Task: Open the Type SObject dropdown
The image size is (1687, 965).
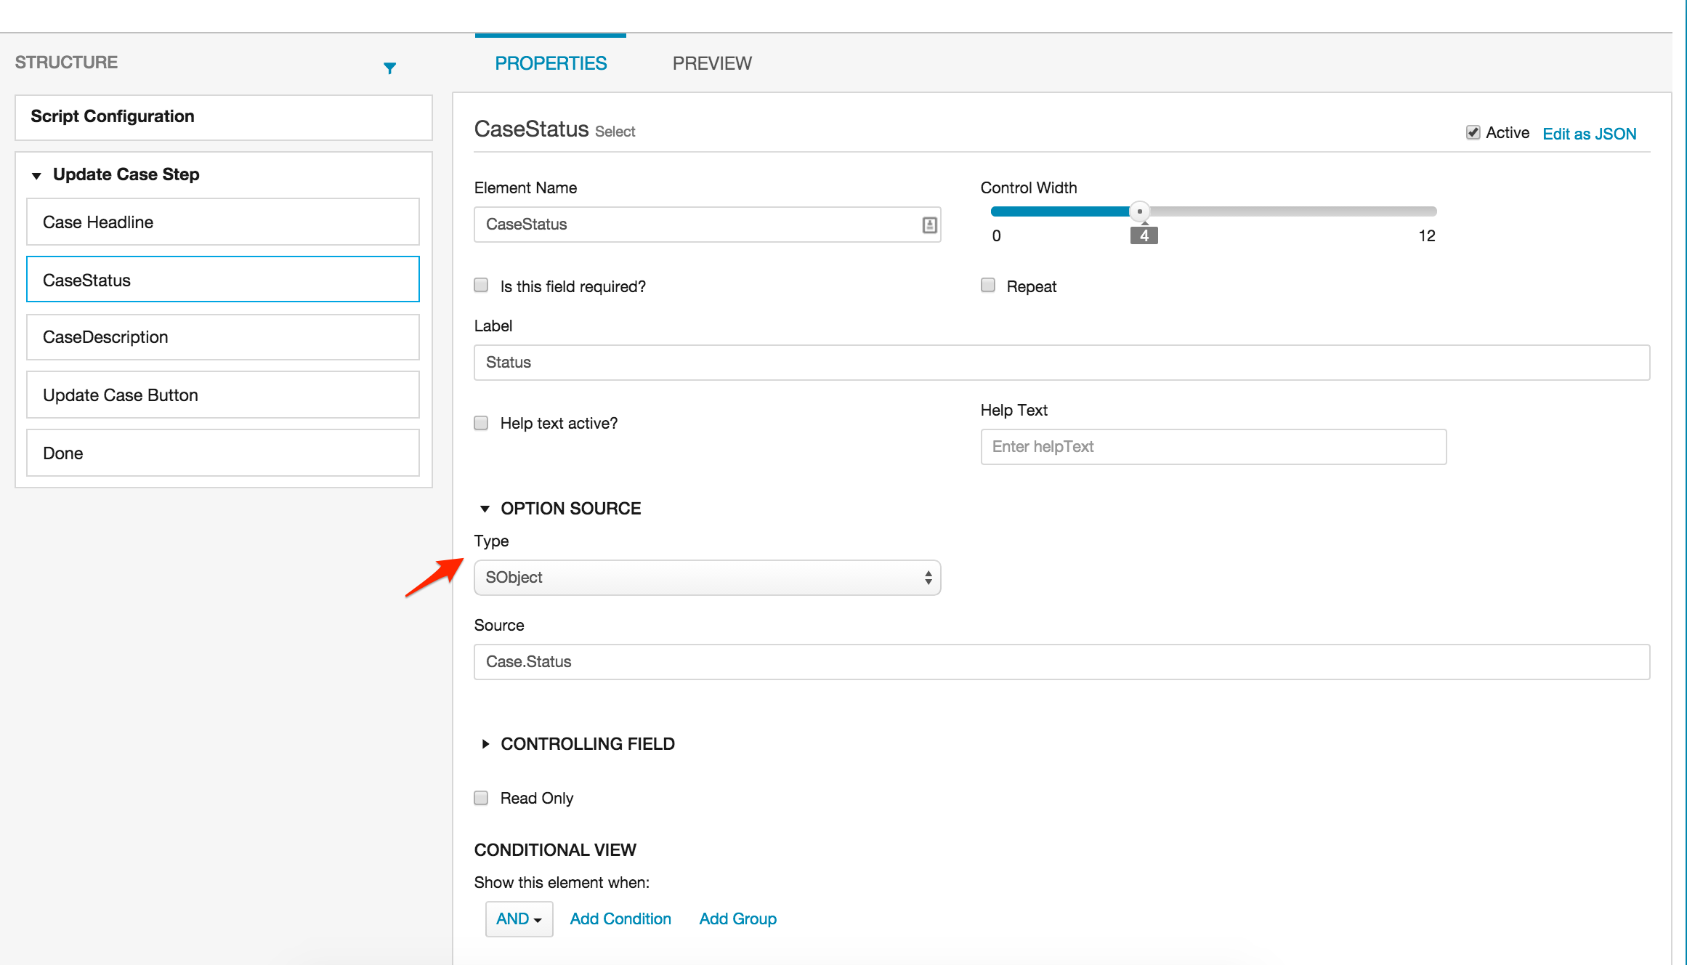Action: click(707, 578)
